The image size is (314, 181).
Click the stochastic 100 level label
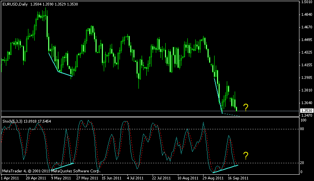click(x=304, y=120)
